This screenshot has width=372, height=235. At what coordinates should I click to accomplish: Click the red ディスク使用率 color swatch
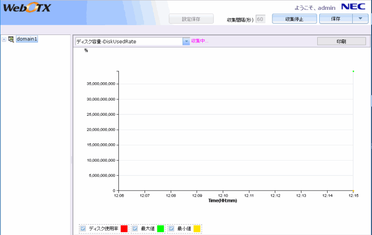click(x=124, y=229)
